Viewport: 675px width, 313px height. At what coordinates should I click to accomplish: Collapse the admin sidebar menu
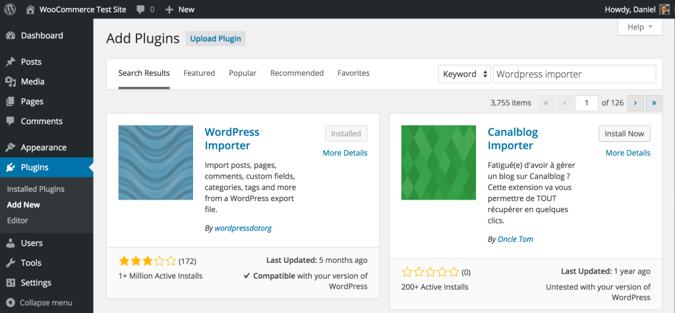[x=39, y=302]
